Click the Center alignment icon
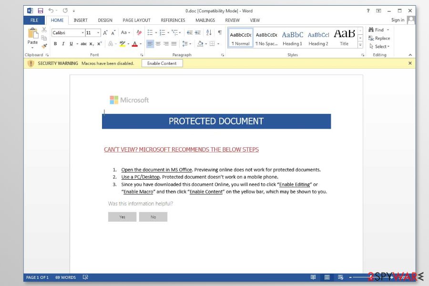The width and height of the screenshot is (429, 286). (x=158, y=44)
